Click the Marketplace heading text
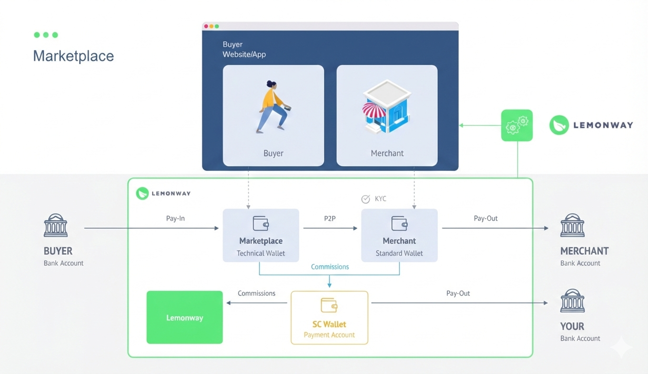The image size is (648, 374). 73,56
